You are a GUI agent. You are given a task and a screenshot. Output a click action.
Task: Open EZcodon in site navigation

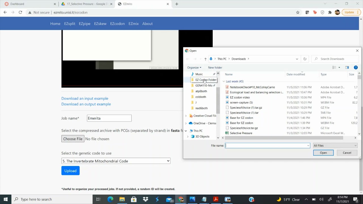pos(117,24)
